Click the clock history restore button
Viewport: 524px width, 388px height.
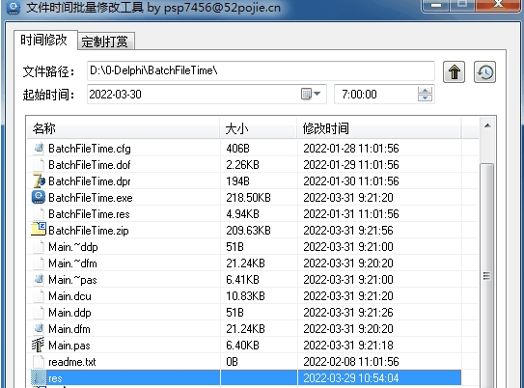point(484,71)
